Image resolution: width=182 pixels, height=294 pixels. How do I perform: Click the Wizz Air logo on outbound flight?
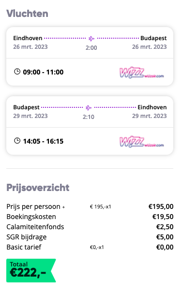(x=142, y=73)
